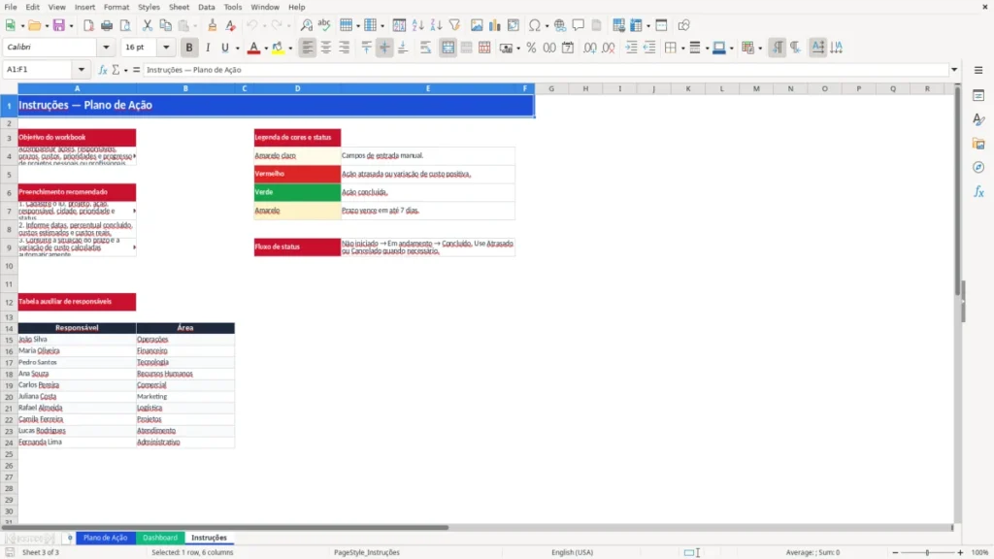Screen dimensions: 994x559
Task: Toggle Wrap Text button
Action: (425, 48)
